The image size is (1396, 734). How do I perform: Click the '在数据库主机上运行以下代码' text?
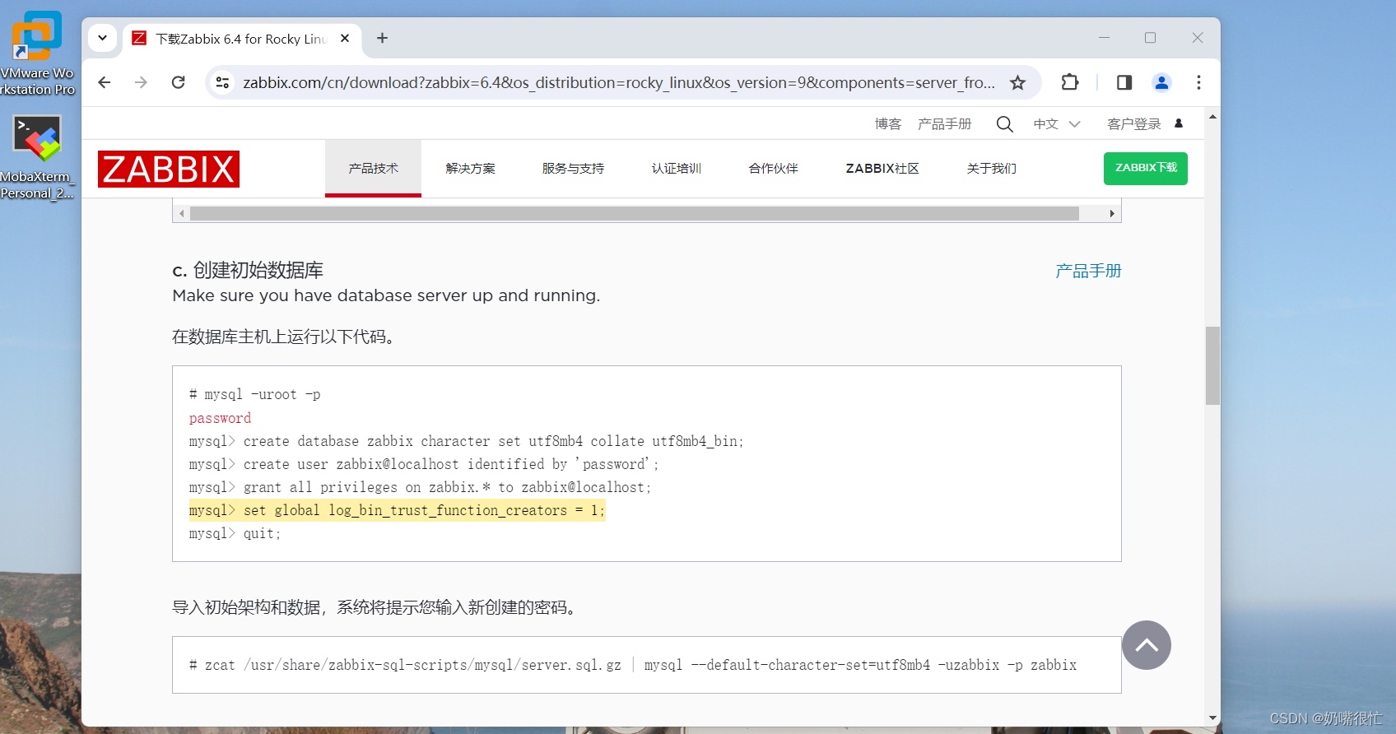285,337
